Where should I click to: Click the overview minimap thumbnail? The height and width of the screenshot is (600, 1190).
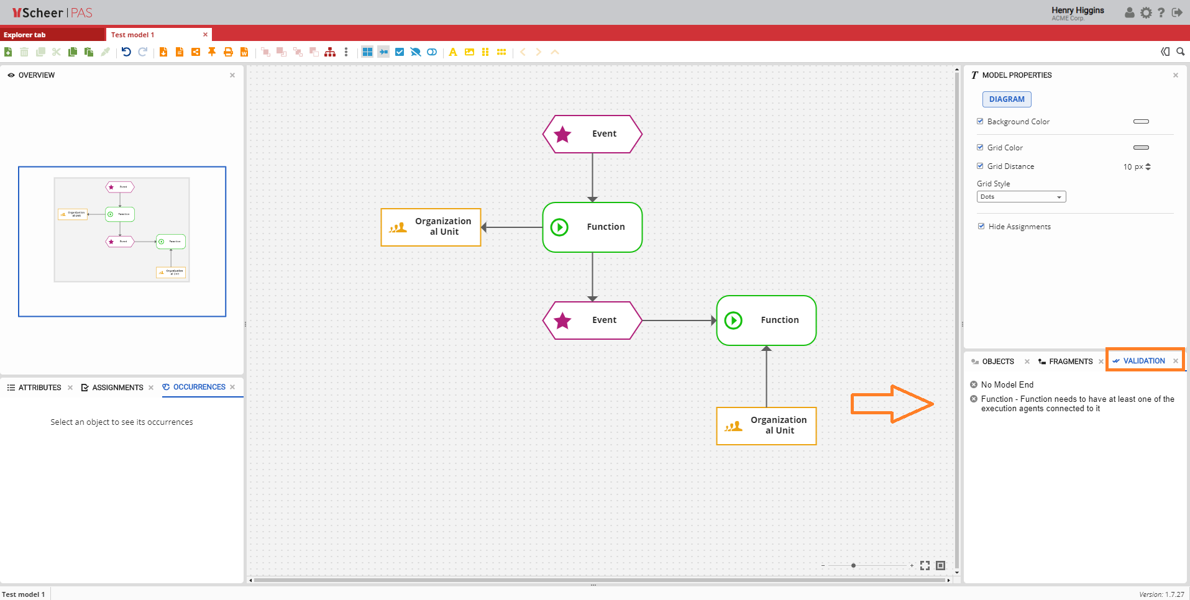(x=122, y=230)
